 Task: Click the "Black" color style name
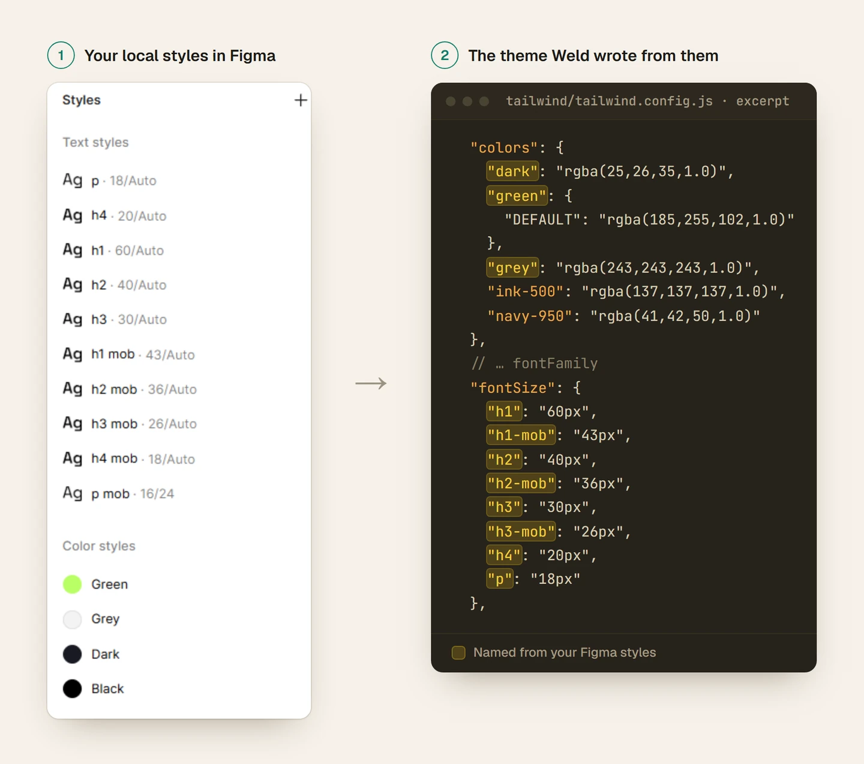tap(107, 689)
